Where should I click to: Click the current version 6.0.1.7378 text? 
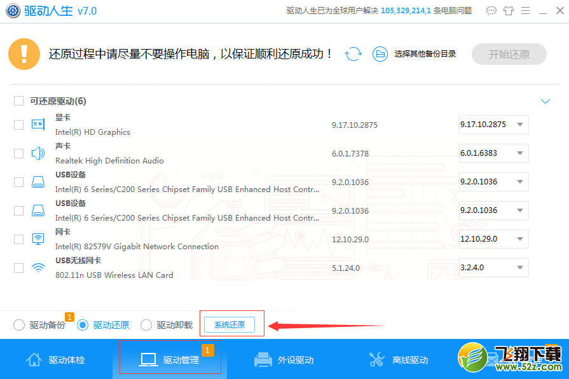350,153
